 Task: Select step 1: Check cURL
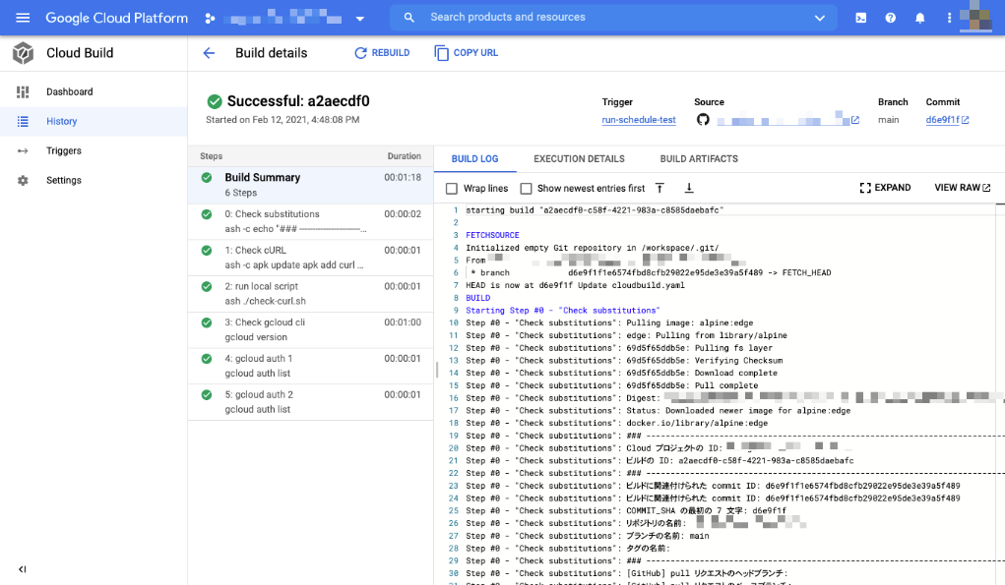[311, 258]
